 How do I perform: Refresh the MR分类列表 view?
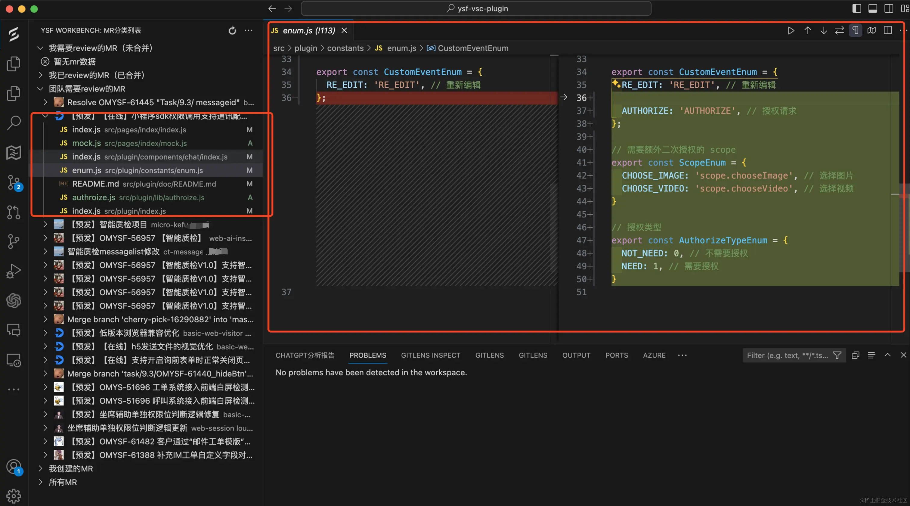click(x=232, y=30)
